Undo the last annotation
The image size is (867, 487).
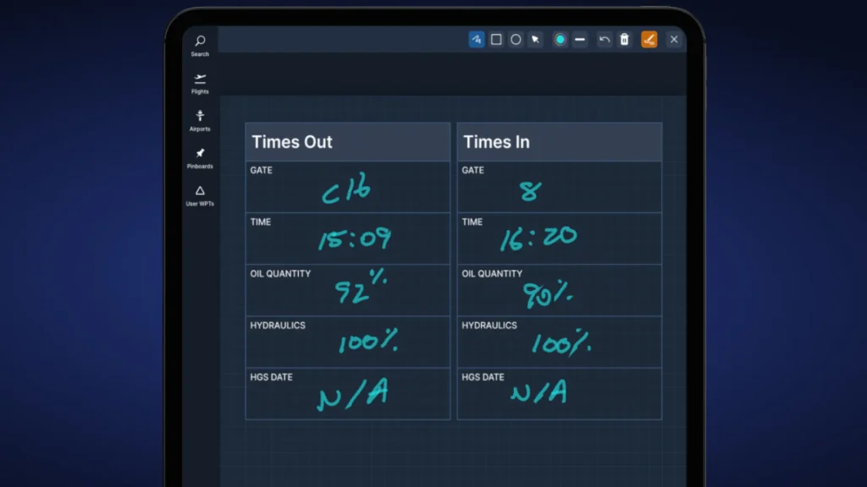click(x=604, y=40)
